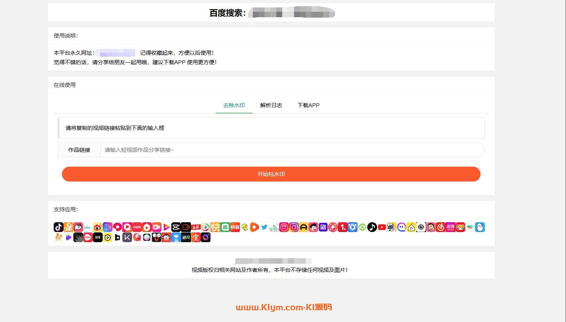Select the purple ghost face icon
The width and height of the screenshot is (566, 322).
coord(401,227)
